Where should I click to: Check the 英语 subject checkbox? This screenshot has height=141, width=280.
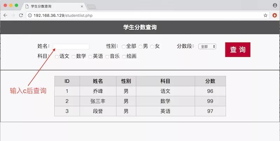point(90,57)
